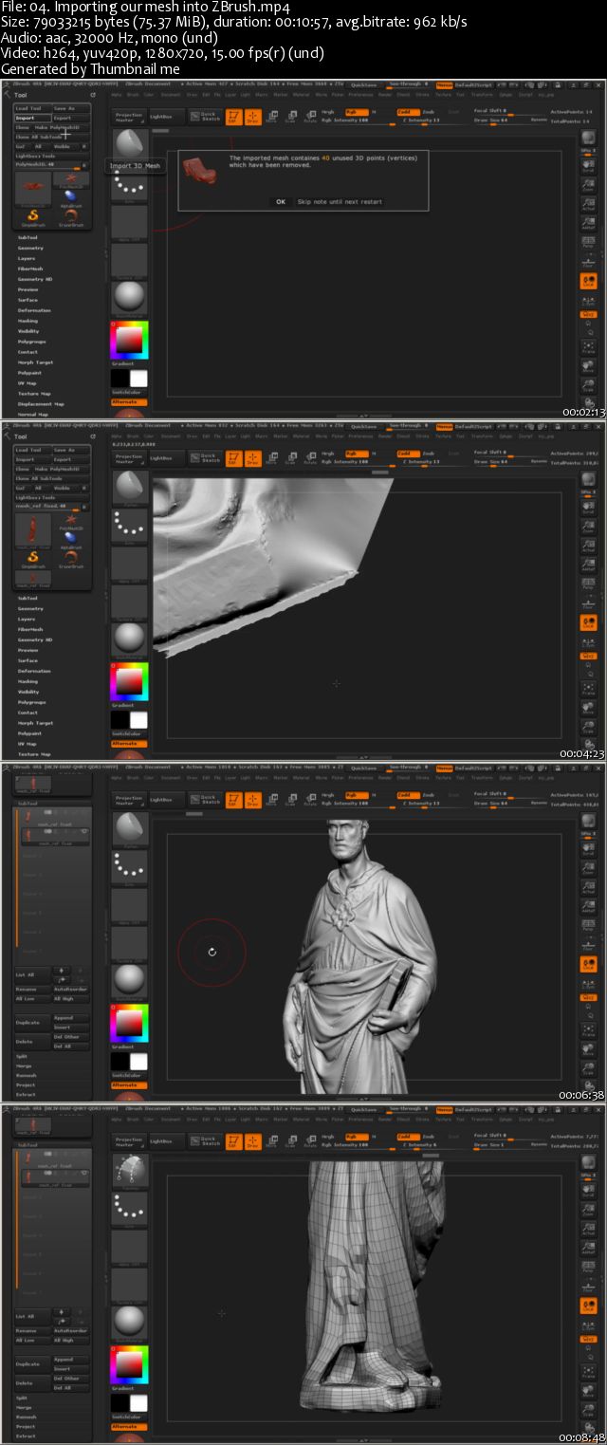
Task: Toggle Zsub in the 00:02:13 frame
Action: pos(429,111)
